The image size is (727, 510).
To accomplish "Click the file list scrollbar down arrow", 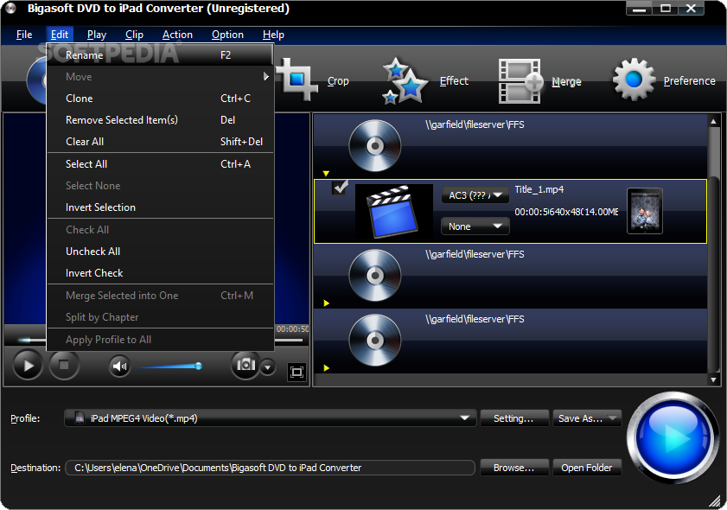I will coord(713,380).
